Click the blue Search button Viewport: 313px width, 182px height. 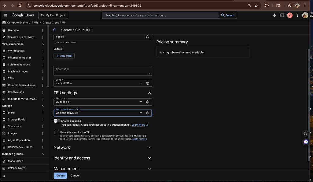pyautogui.click(x=228, y=15)
